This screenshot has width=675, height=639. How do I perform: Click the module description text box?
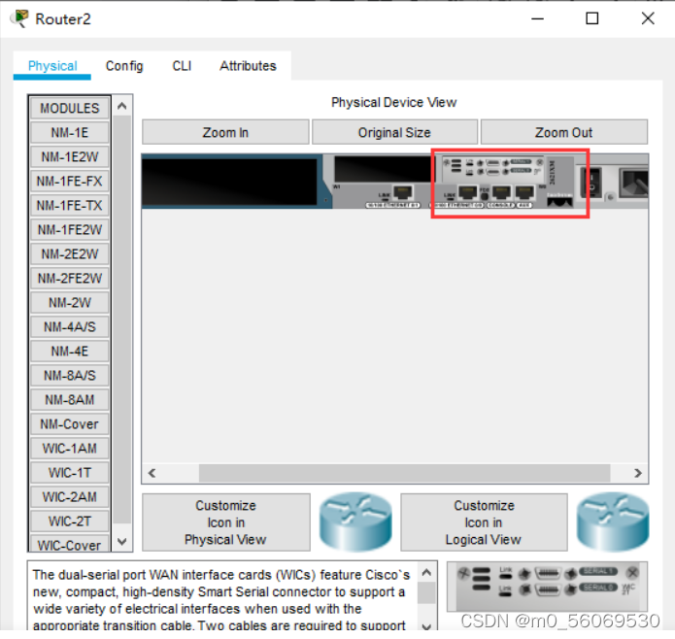pos(223,596)
